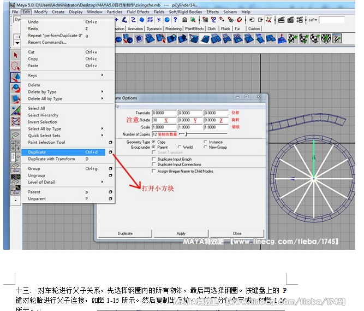The height and width of the screenshot is (311, 364).
Task: Select New Group radio button
Action: pos(205,147)
